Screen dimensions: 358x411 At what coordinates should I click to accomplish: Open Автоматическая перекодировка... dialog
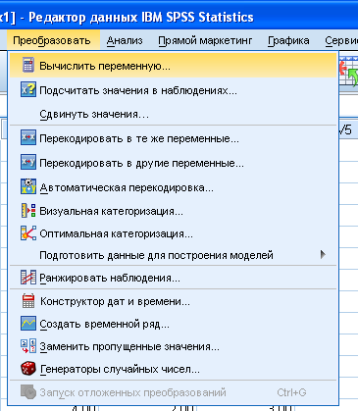click(x=173, y=187)
